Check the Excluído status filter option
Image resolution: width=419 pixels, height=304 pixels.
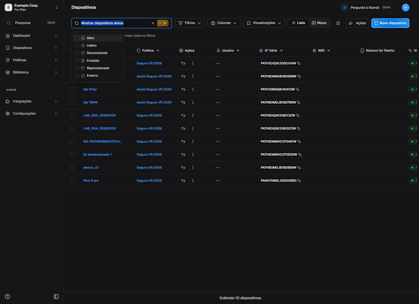[77, 61]
